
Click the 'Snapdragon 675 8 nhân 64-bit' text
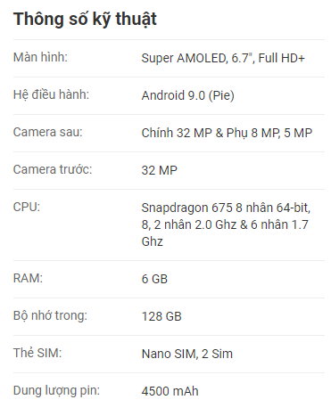point(226,208)
